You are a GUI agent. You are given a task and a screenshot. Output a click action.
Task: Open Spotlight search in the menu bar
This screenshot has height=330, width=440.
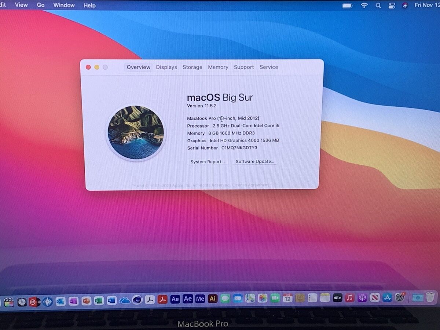click(378, 5)
